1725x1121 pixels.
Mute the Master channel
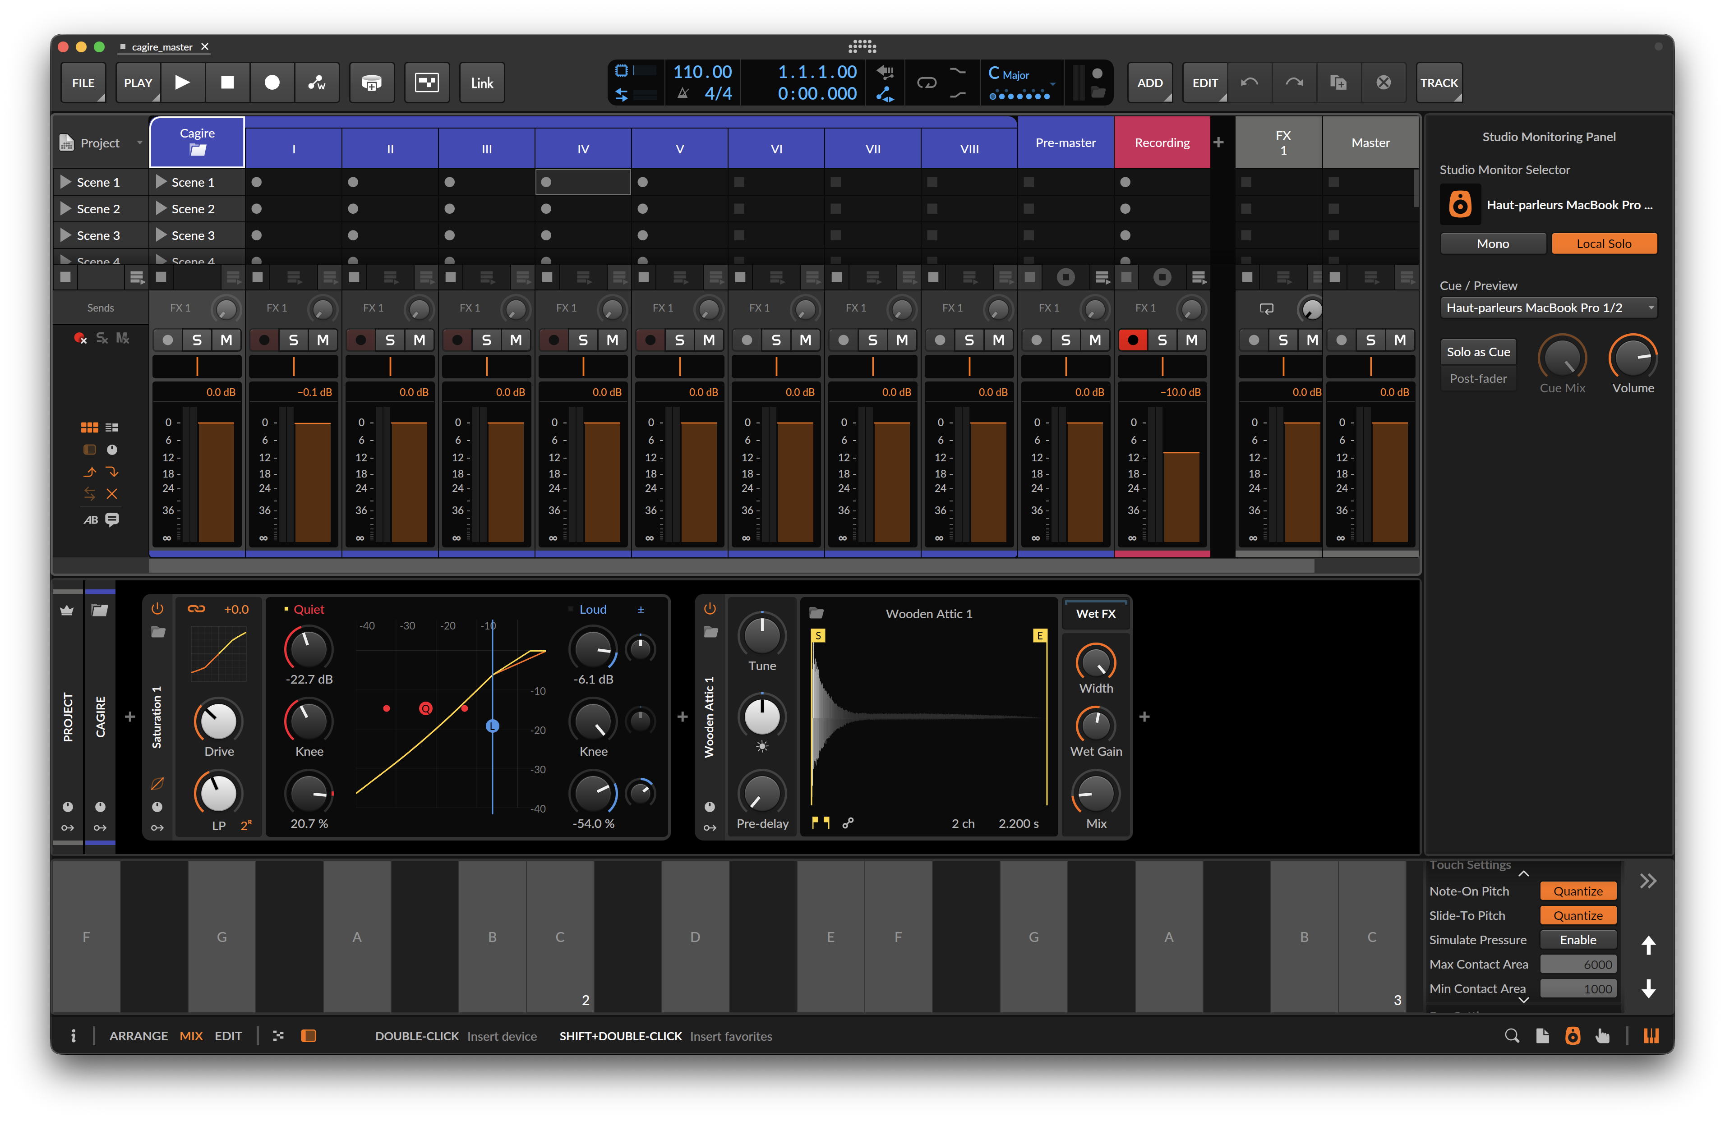point(1400,339)
